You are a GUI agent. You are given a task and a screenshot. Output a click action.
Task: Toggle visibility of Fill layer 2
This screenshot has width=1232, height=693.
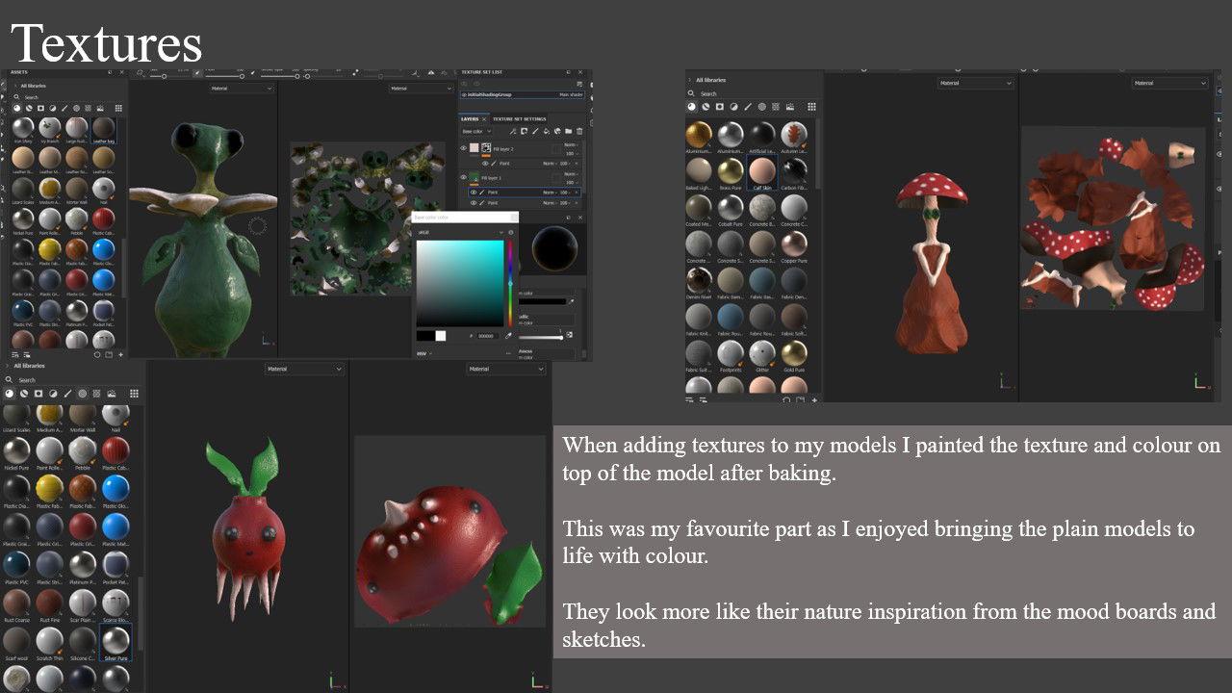[464, 148]
